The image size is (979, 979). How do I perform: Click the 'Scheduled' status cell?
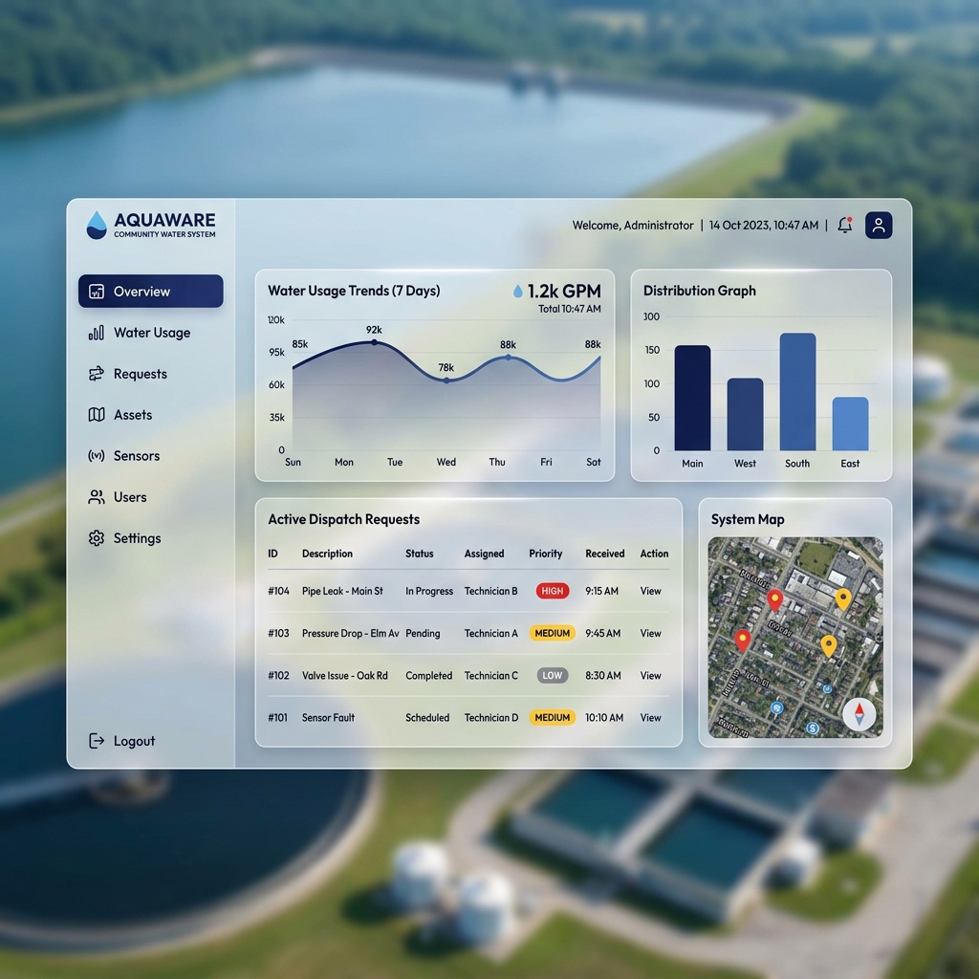click(x=427, y=718)
